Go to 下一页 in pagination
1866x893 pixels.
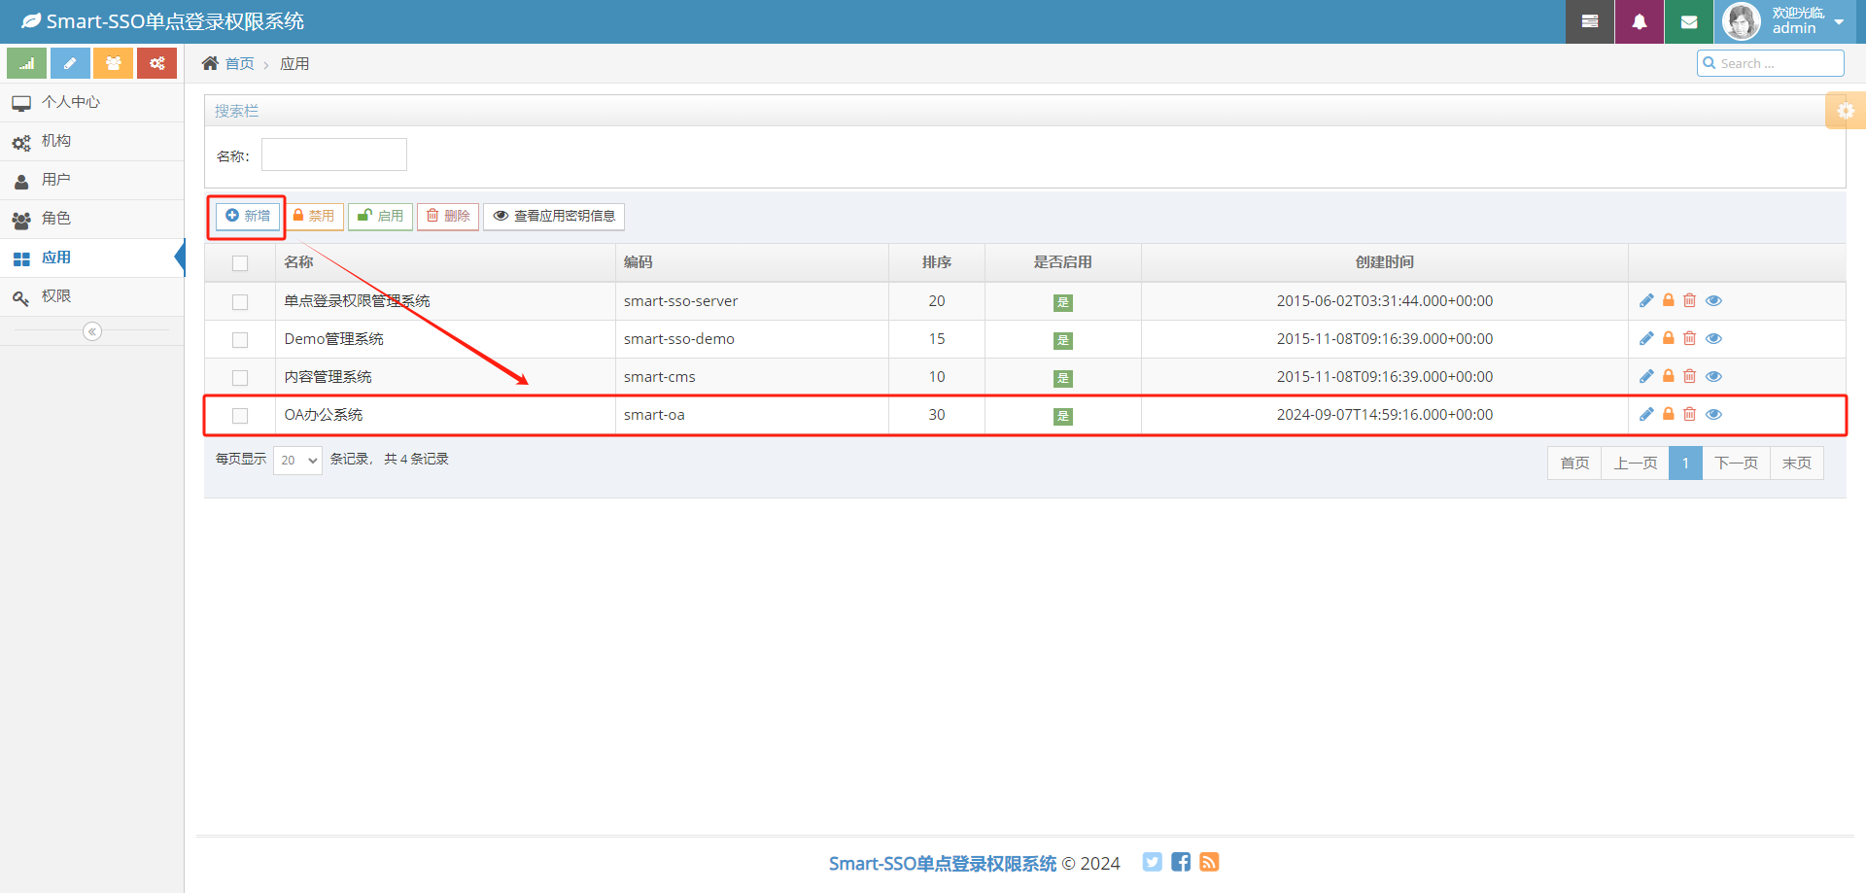(x=1736, y=463)
